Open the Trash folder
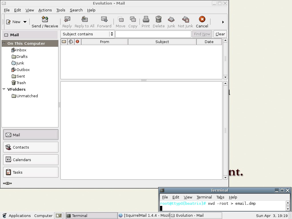Image resolution: width=292 pixels, height=219 pixels. pos(19,83)
